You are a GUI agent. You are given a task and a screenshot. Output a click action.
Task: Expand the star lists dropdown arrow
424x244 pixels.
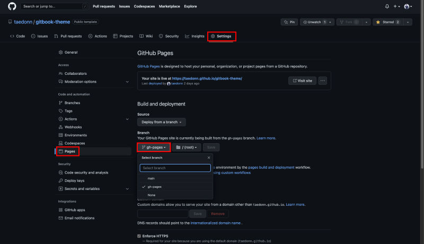point(408,22)
